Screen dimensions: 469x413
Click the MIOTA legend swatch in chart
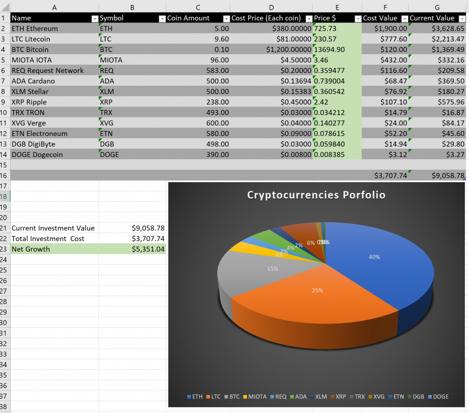[x=245, y=397]
